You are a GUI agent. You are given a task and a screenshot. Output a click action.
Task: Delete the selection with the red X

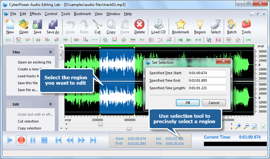140,27
